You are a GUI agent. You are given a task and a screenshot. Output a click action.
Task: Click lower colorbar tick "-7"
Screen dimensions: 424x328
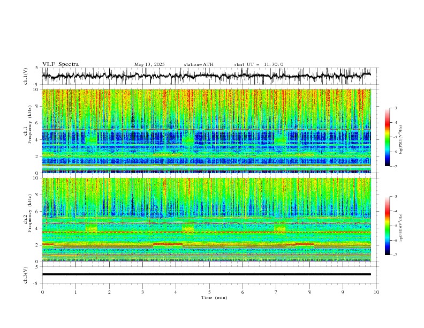coord(395,255)
